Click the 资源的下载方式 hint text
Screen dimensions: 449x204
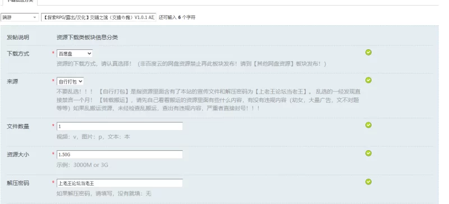[191, 63]
